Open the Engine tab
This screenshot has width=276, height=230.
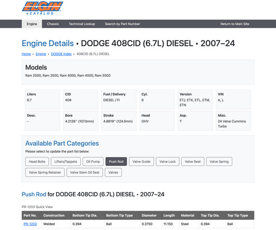pos(32,24)
